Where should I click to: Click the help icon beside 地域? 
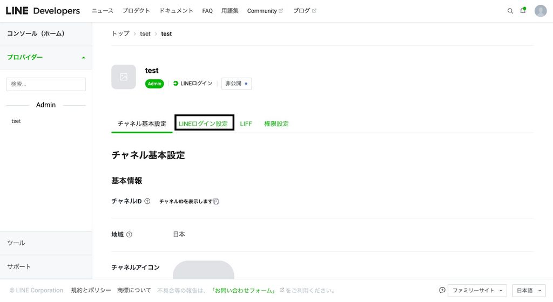click(x=130, y=235)
